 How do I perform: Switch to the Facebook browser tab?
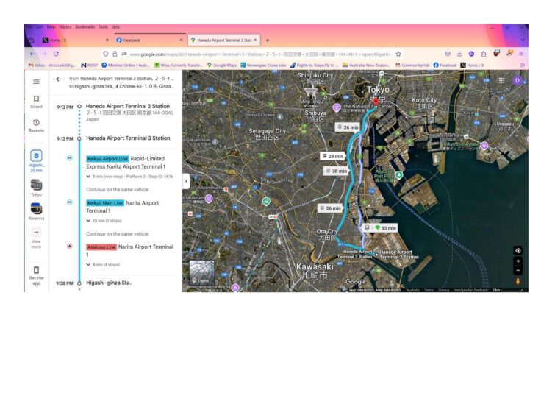coord(147,40)
